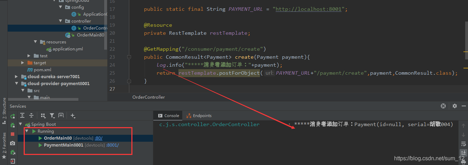Click the Update Running Application bug-arrow icon
The height and width of the screenshot is (165, 468).
[x=13, y=152]
